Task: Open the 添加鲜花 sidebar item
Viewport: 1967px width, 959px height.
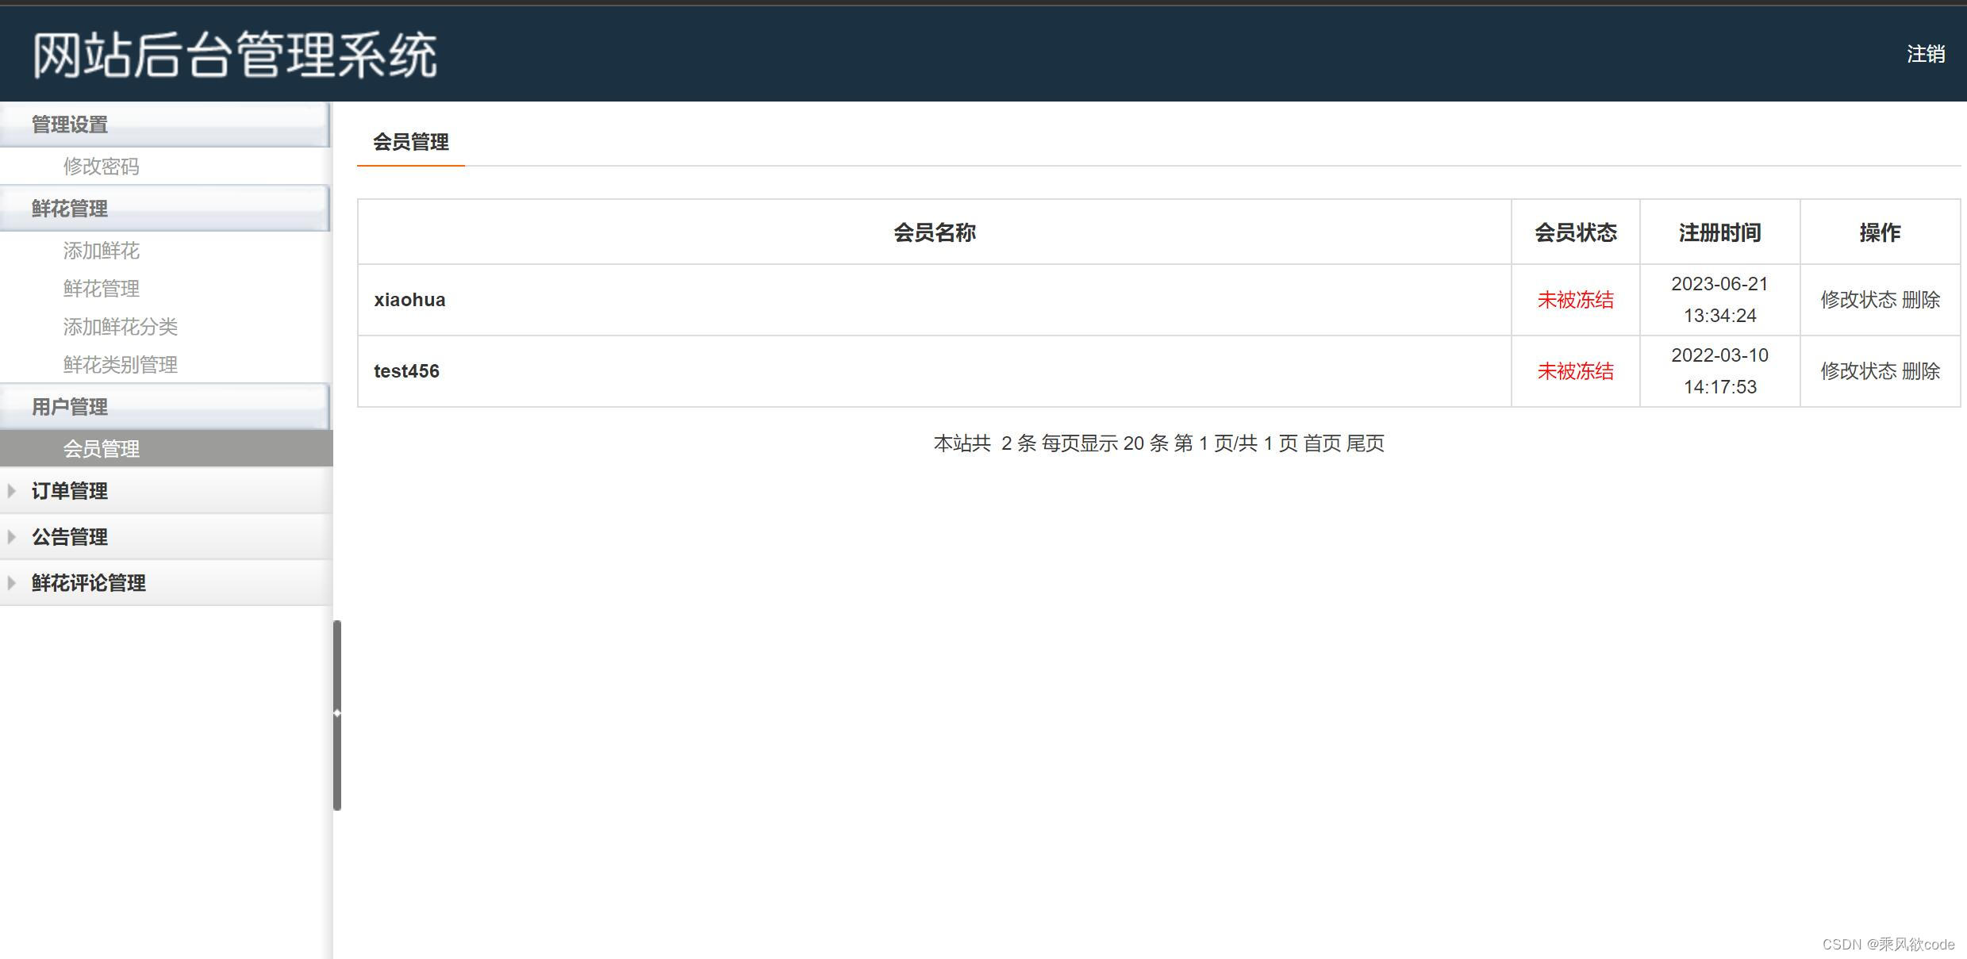Action: tap(101, 251)
